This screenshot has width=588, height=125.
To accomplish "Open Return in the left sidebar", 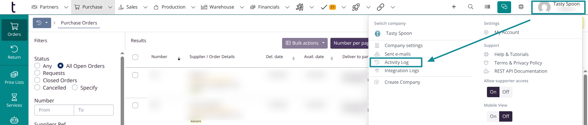I will tap(14, 52).
